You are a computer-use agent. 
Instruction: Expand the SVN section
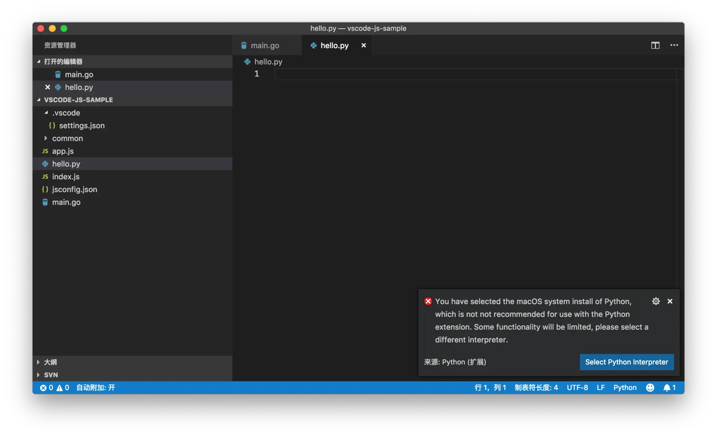point(51,375)
